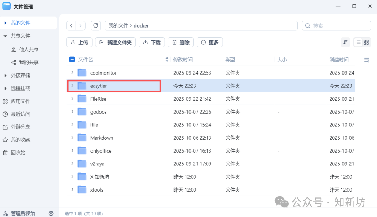Open the sort order options icon
The image size is (377, 217).
pos(345,42)
